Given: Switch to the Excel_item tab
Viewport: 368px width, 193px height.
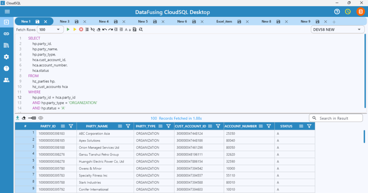Looking at the screenshot, I should point(224,21).
